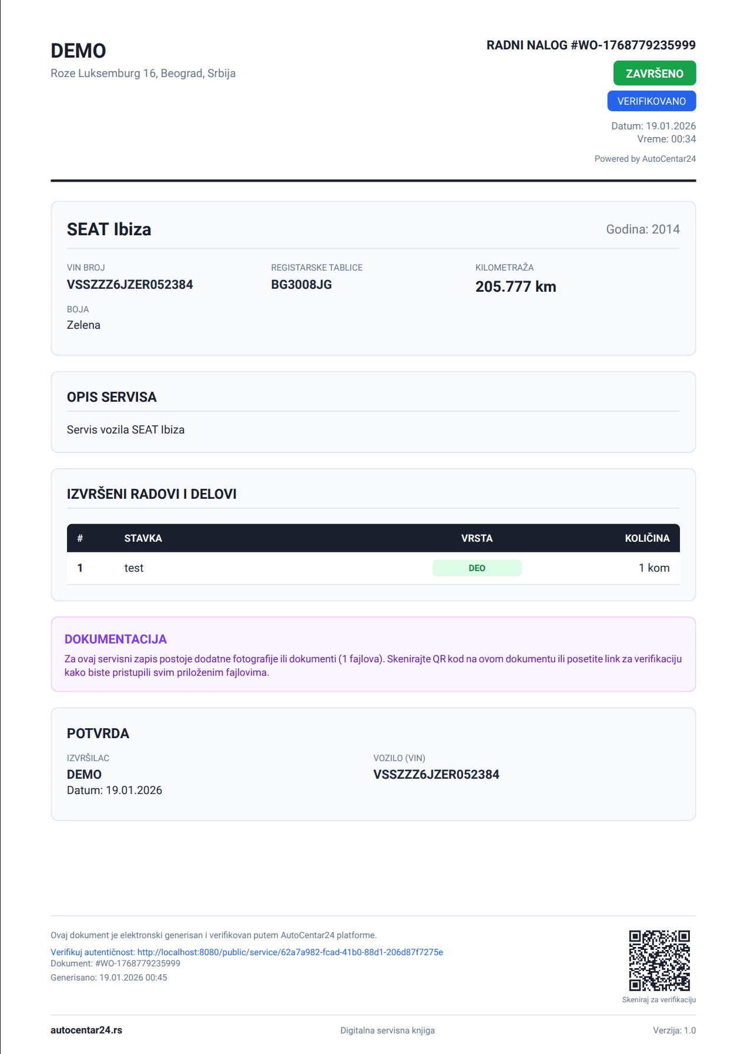
Task: Click the green ZAVRŠENO status badge
Action: point(654,74)
